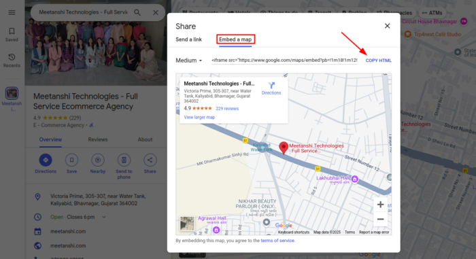Open the Reviews tab of the place panel
476x259 pixels.
click(98, 139)
